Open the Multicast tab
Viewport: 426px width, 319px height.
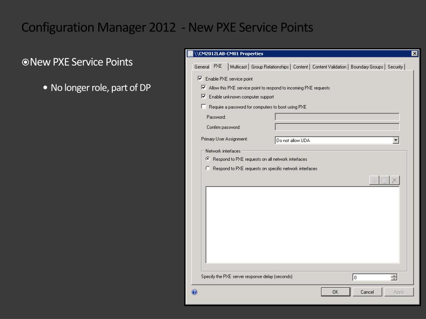tap(238, 67)
